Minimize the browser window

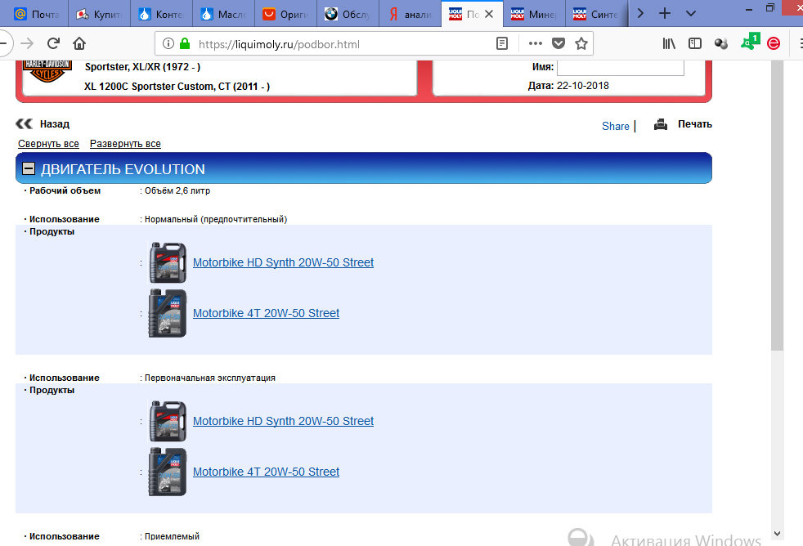[x=749, y=9]
